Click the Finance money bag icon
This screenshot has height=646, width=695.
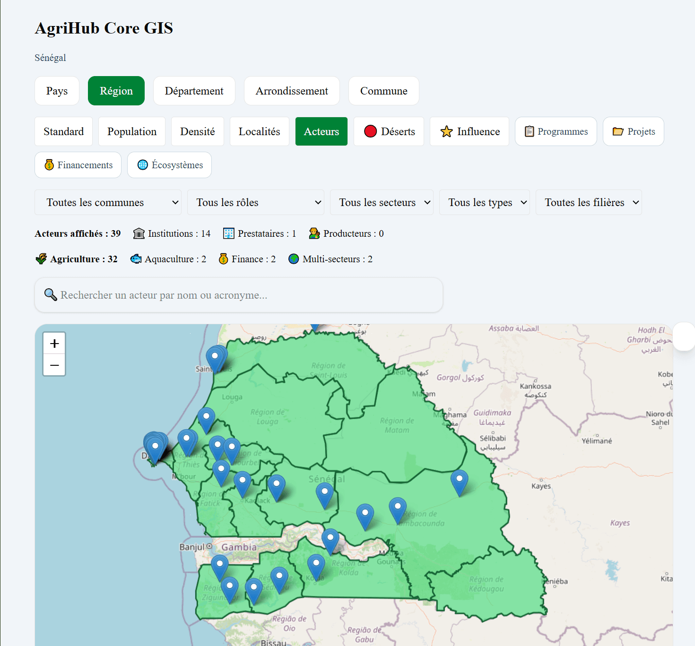[x=224, y=259]
